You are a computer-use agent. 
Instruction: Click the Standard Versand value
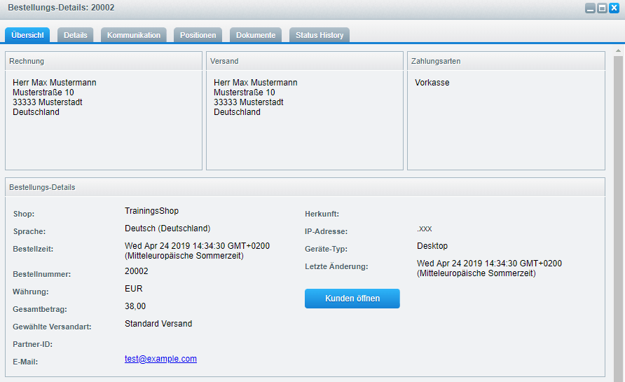(158, 324)
